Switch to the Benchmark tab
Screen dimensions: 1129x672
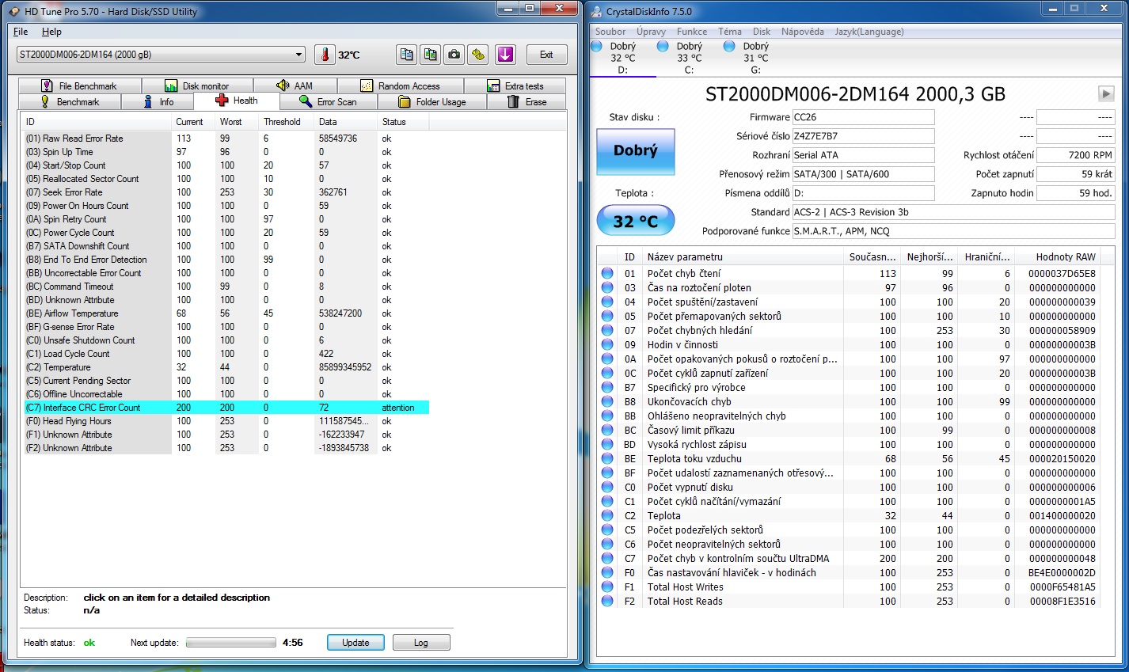70,101
